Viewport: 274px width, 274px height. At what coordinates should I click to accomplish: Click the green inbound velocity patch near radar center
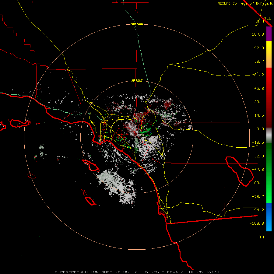coord(146,131)
